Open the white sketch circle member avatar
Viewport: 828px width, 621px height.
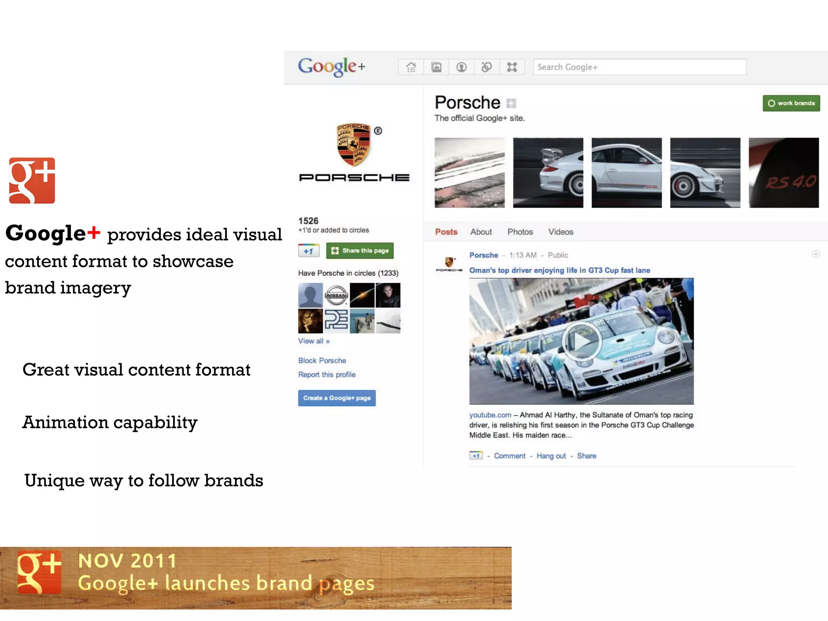[388, 321]
